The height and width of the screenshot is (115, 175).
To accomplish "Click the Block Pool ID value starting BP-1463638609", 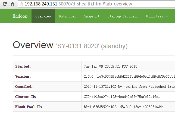I will (x=125, y=107).
